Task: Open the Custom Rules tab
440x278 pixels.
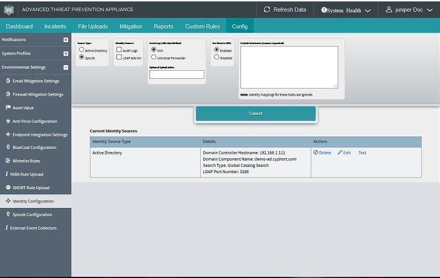Action: [x=203, y=27]
